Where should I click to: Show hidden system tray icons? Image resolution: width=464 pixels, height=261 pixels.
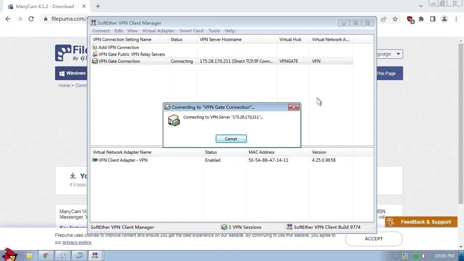(396, 256)
